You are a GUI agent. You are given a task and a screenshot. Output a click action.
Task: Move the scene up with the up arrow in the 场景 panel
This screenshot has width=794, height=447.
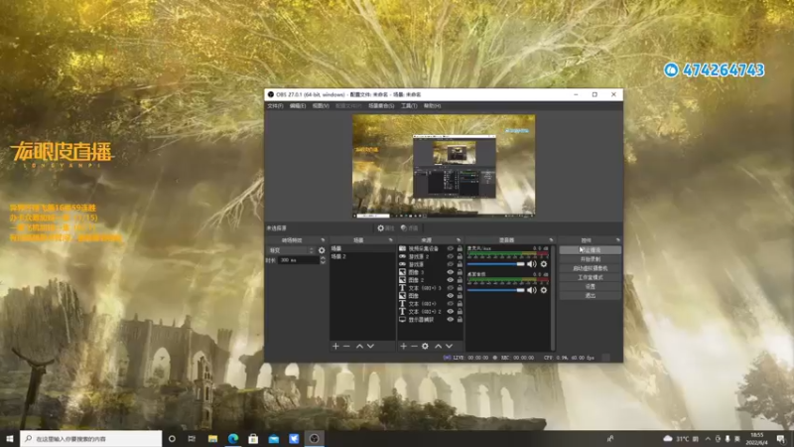click(359, 346)
